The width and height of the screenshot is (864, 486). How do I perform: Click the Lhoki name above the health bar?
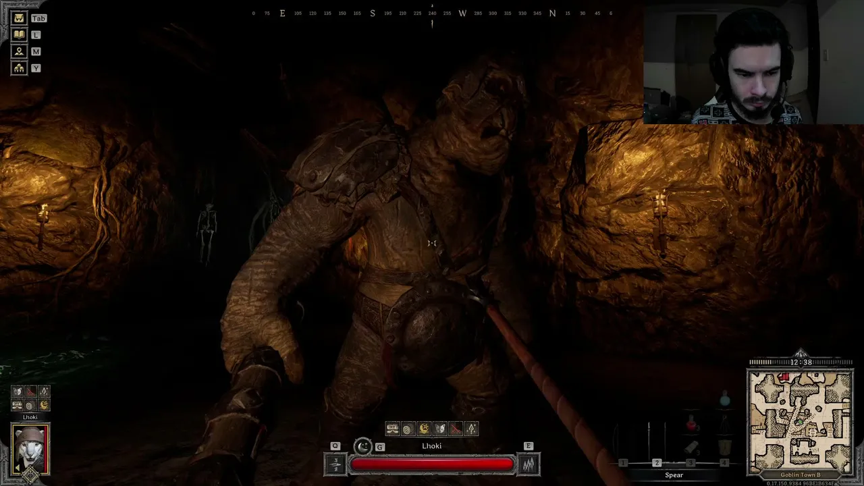tap(432, 446)
